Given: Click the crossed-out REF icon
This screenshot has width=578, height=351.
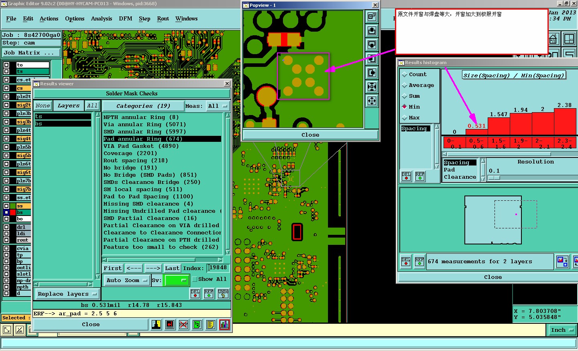Looking at the screenshot, I should coord(183,325).
